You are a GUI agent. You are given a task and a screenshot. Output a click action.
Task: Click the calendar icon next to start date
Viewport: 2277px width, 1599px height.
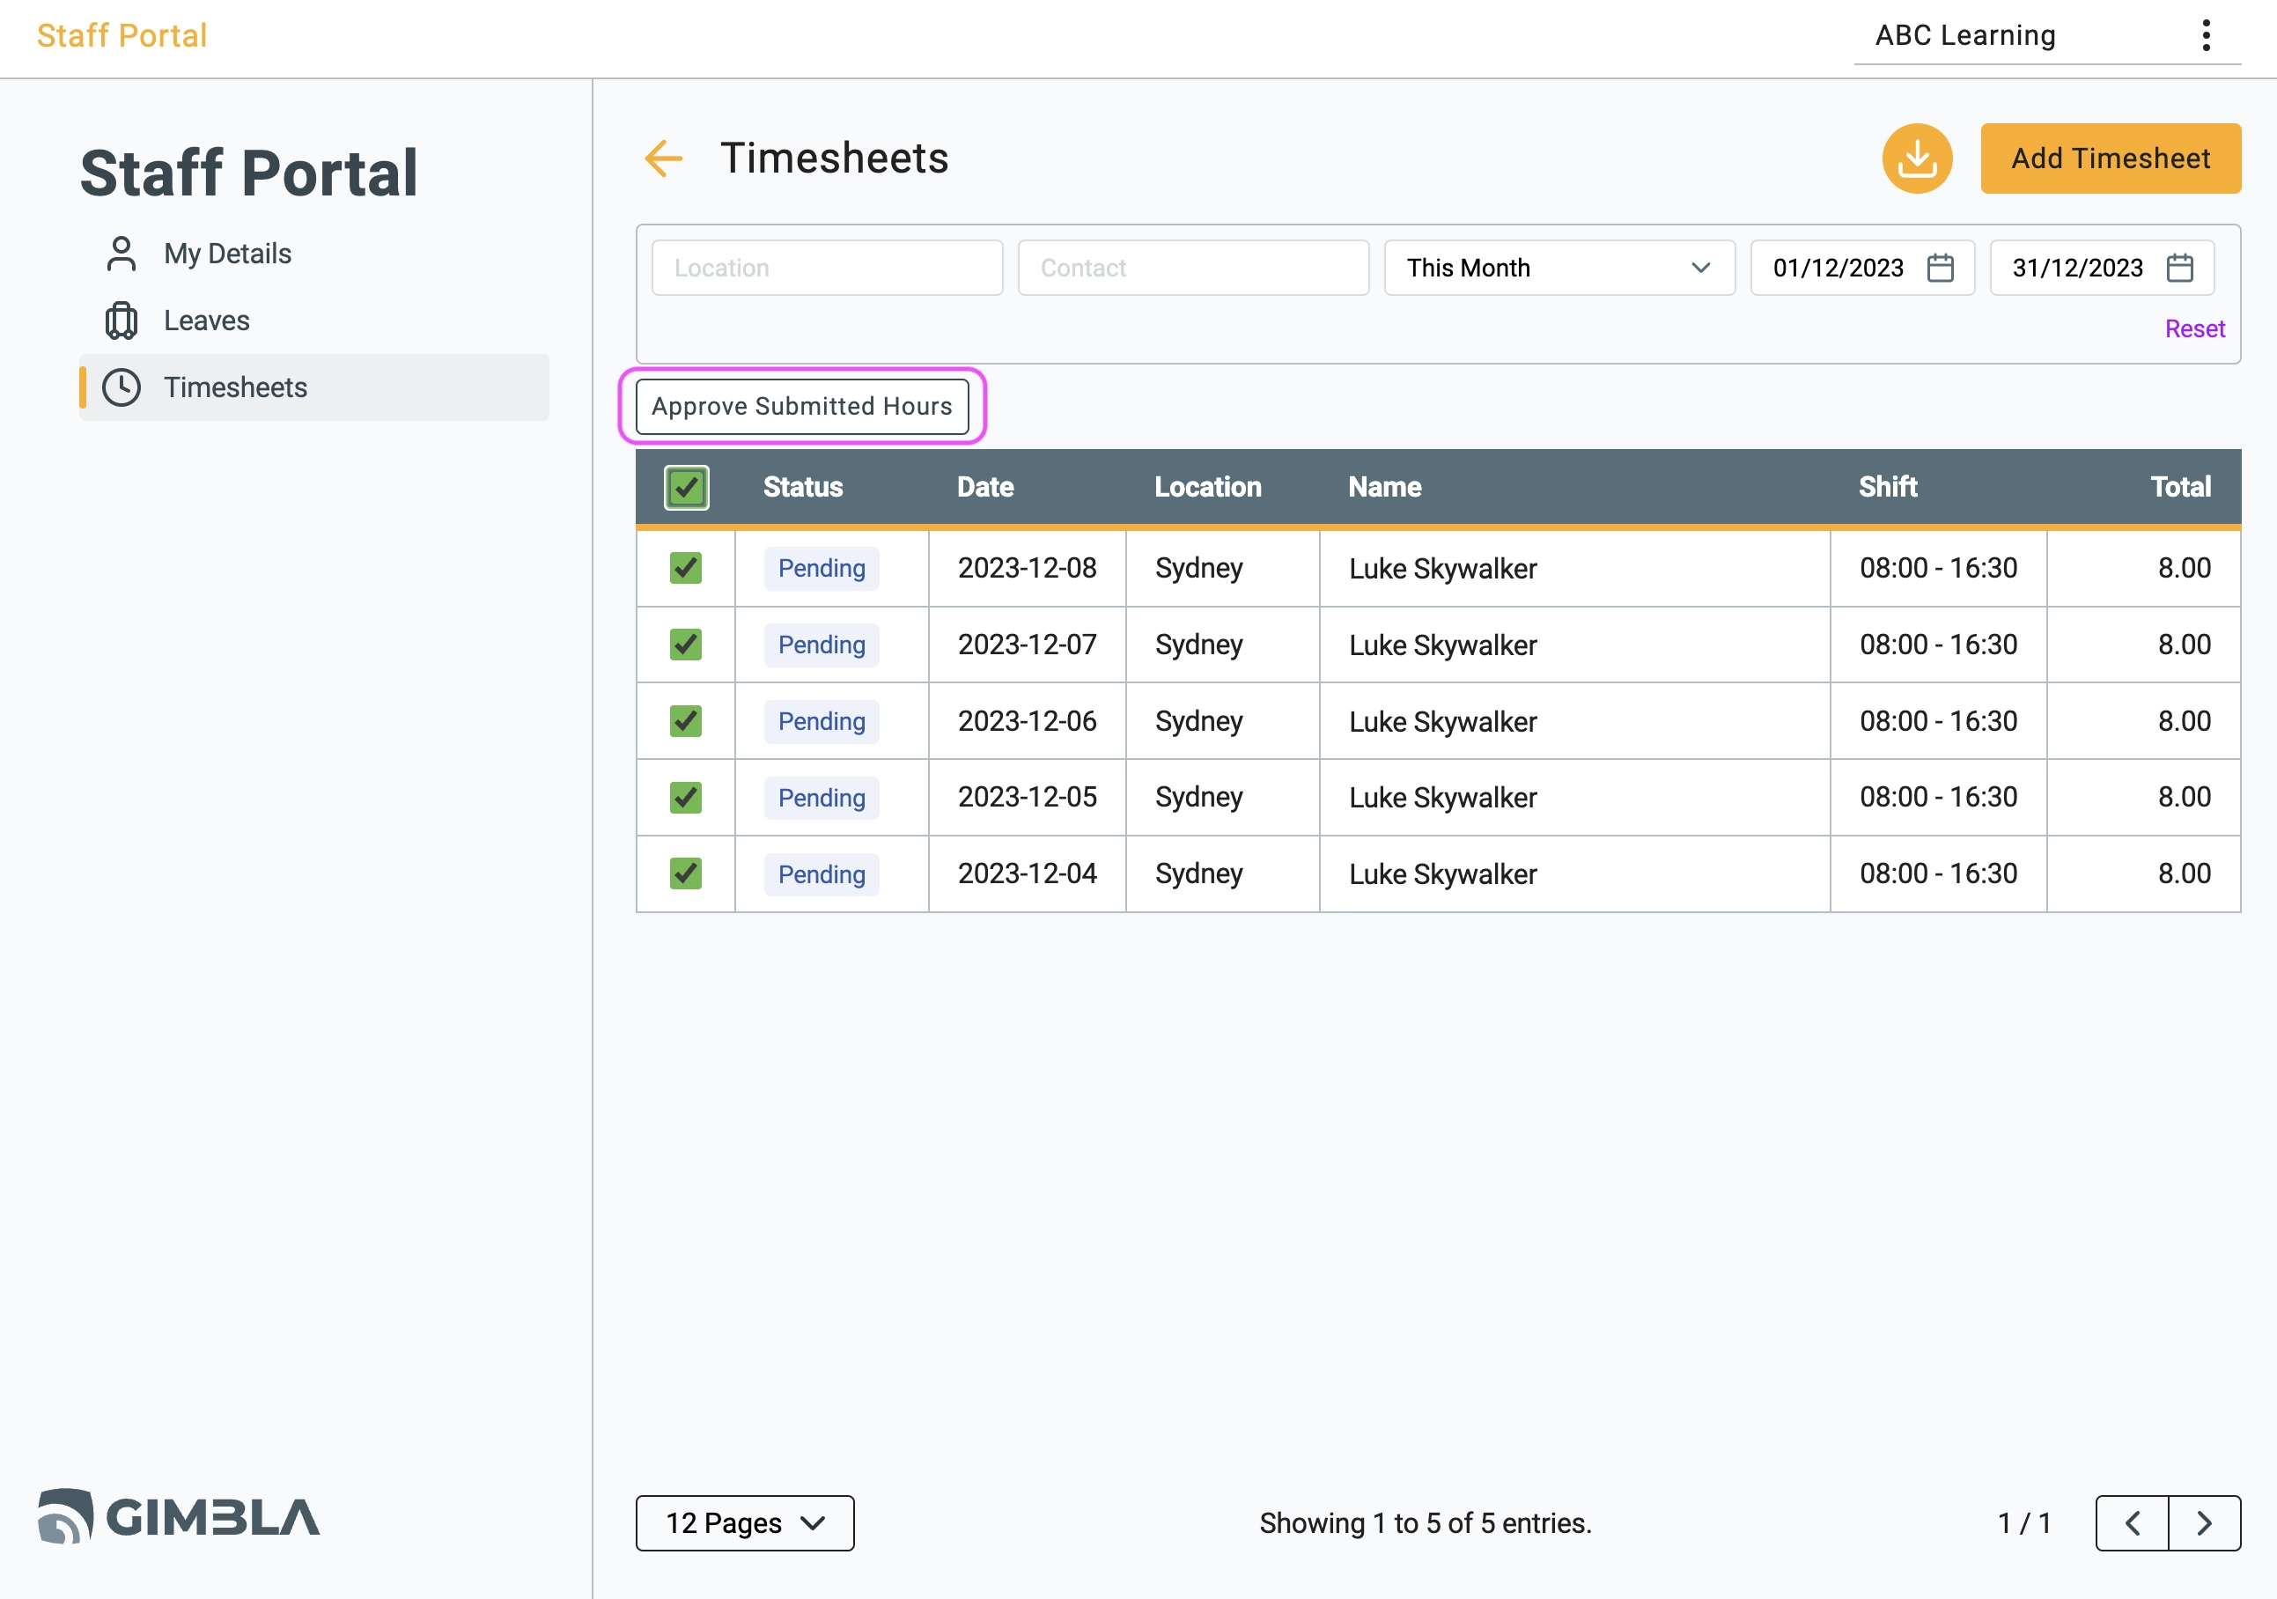[1942, 267]
